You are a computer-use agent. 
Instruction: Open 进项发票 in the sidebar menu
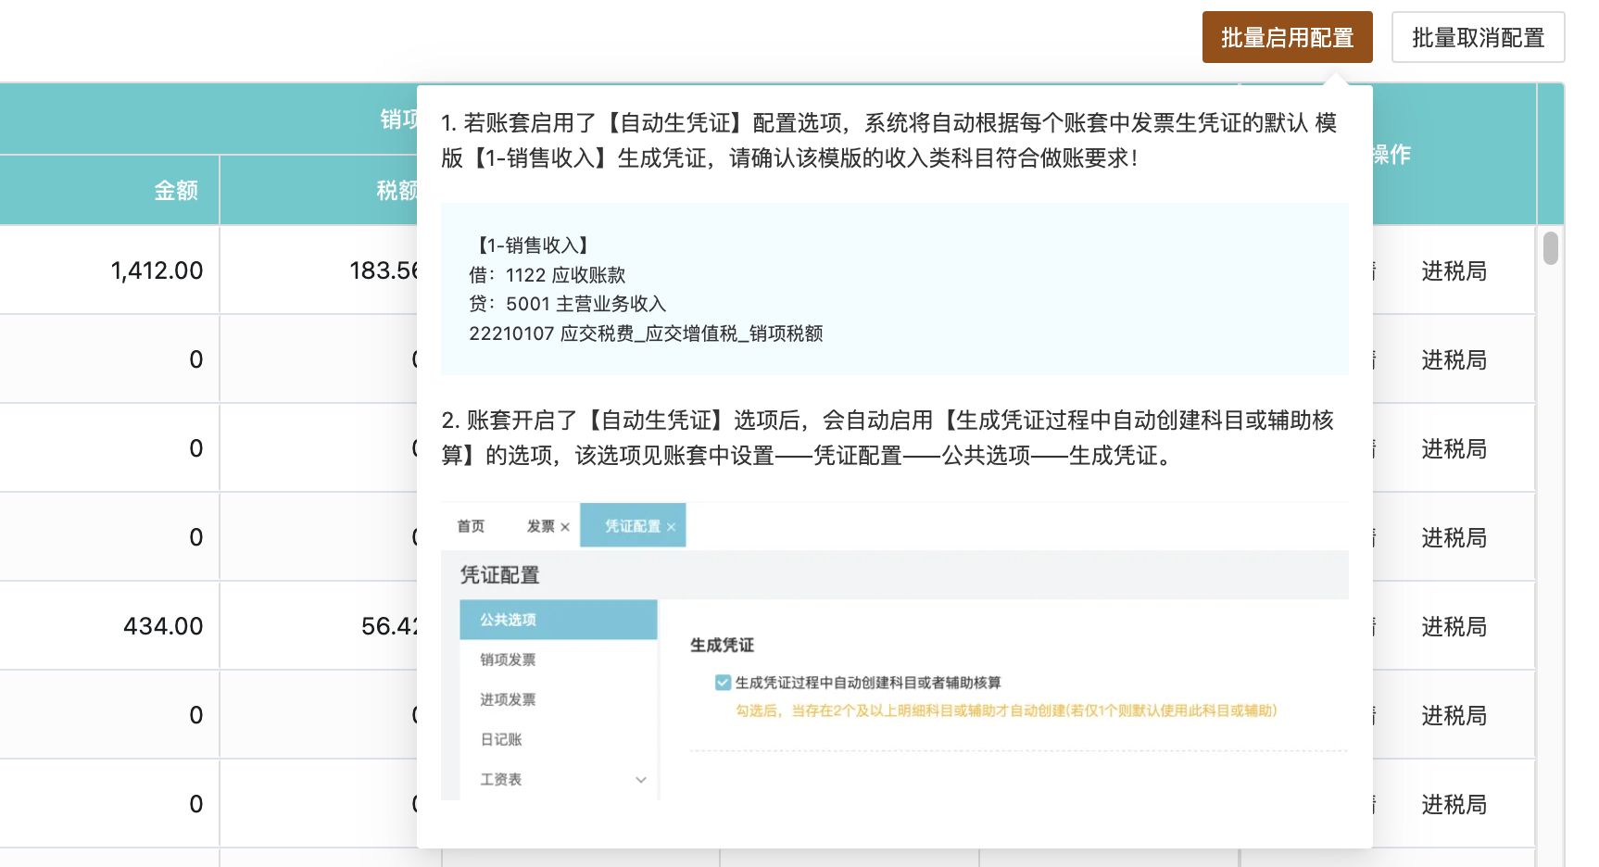(508, 699)
